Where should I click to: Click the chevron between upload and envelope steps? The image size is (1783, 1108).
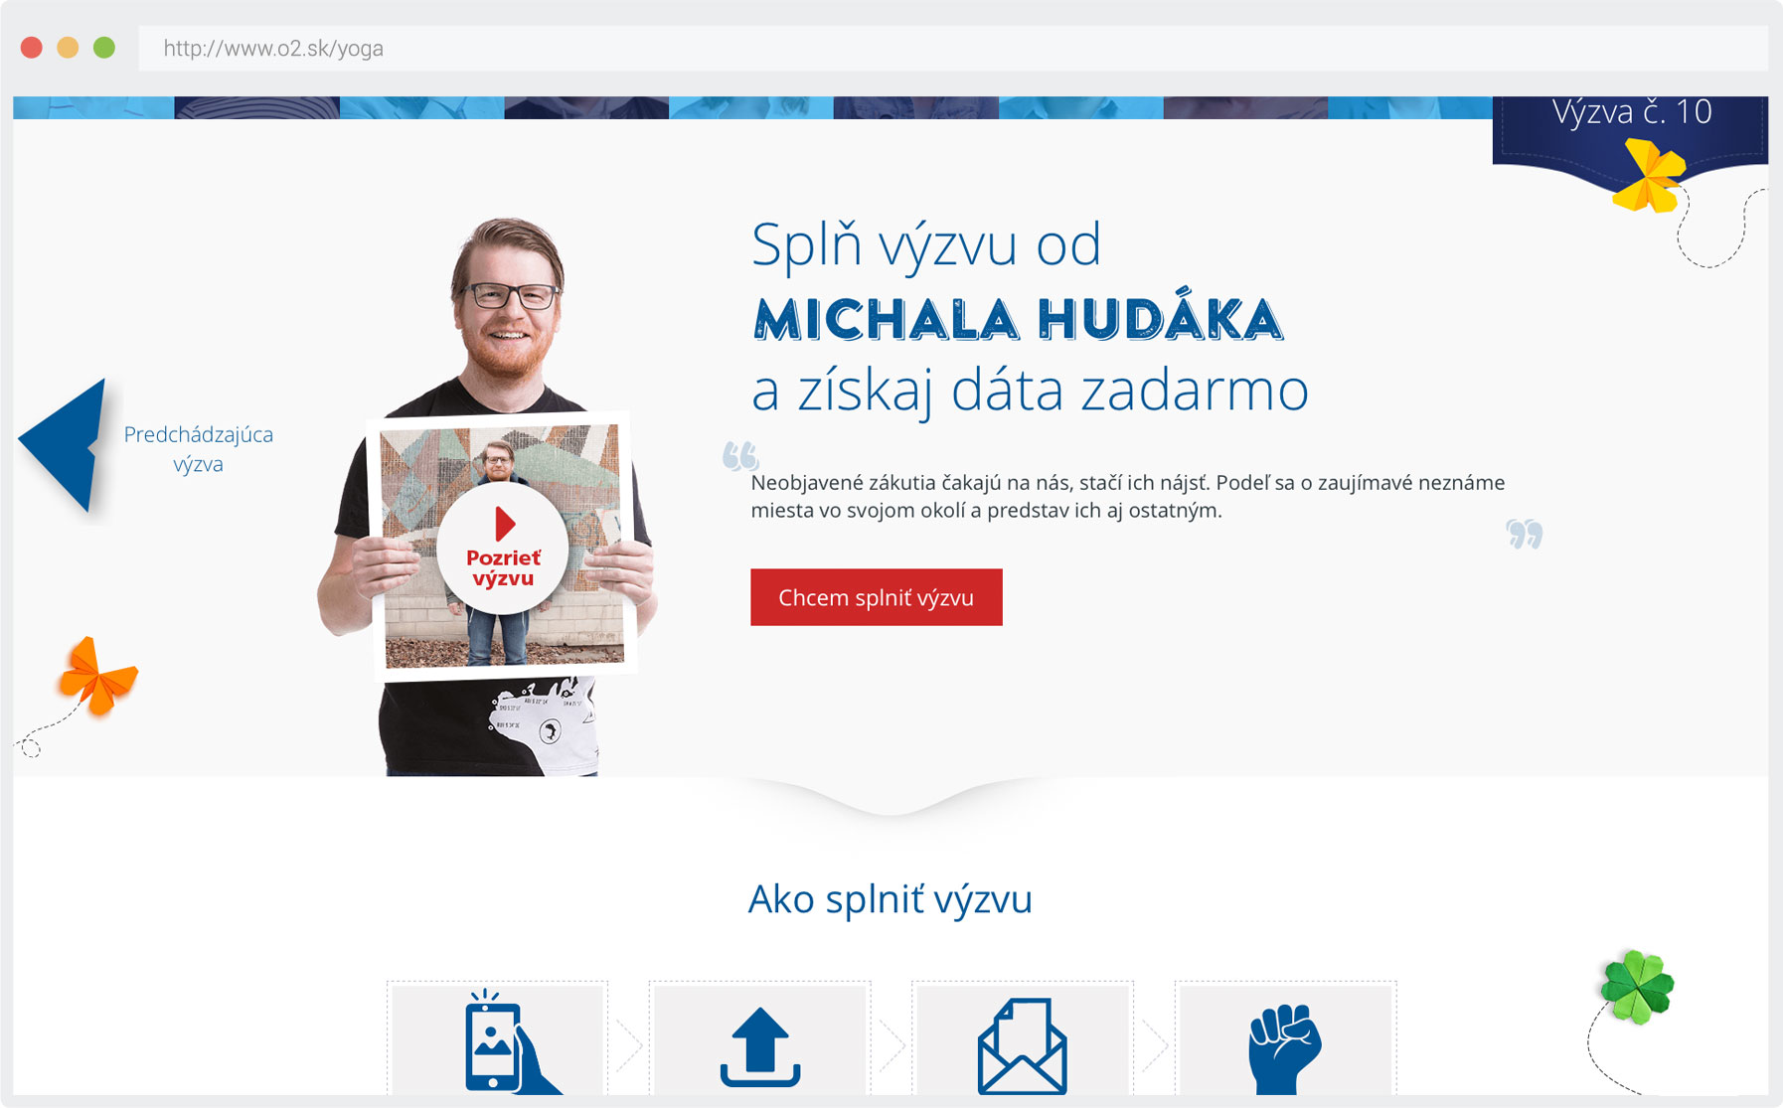pos(891,1044)
